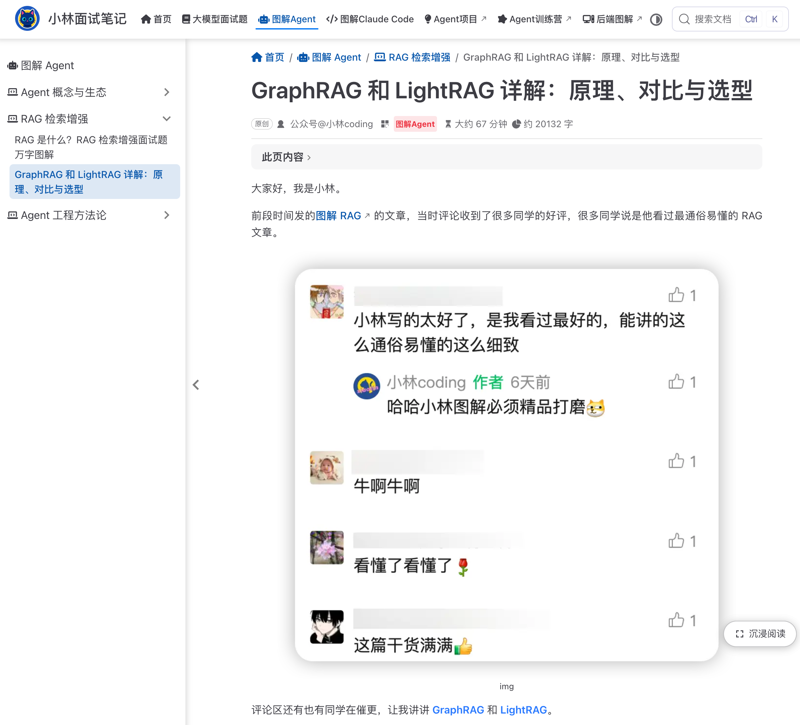Open the 小林面试笔记 site title
Screen dimensions: 800x725
[87, 19]
